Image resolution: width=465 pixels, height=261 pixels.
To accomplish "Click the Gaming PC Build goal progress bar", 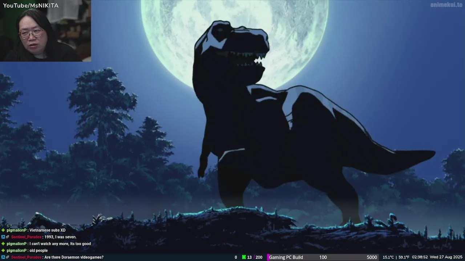I will click(323, 257).
